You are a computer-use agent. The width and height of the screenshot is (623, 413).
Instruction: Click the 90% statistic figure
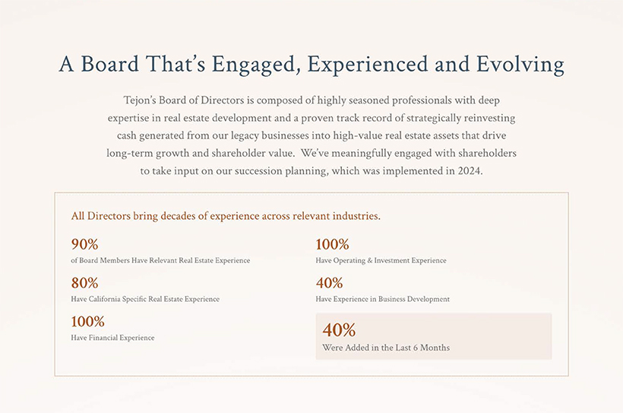[84, 245]
